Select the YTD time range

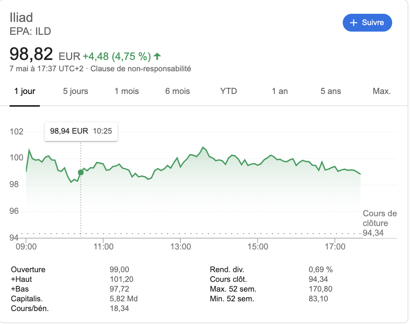228,91
